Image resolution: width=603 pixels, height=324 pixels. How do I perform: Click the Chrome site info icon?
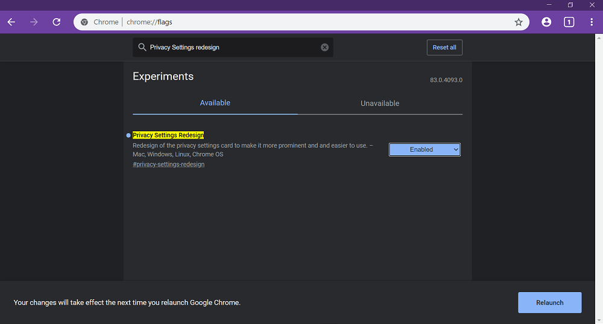point(84,22)
